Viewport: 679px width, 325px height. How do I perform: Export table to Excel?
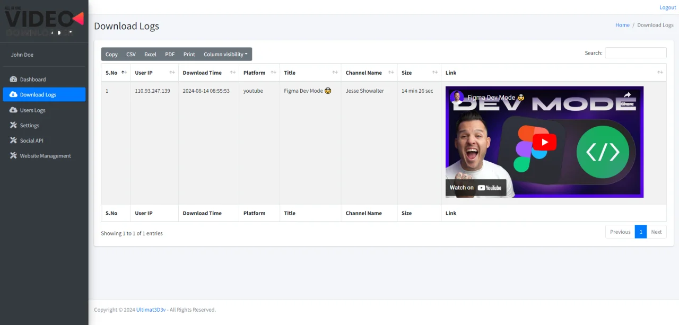point(150,54)
